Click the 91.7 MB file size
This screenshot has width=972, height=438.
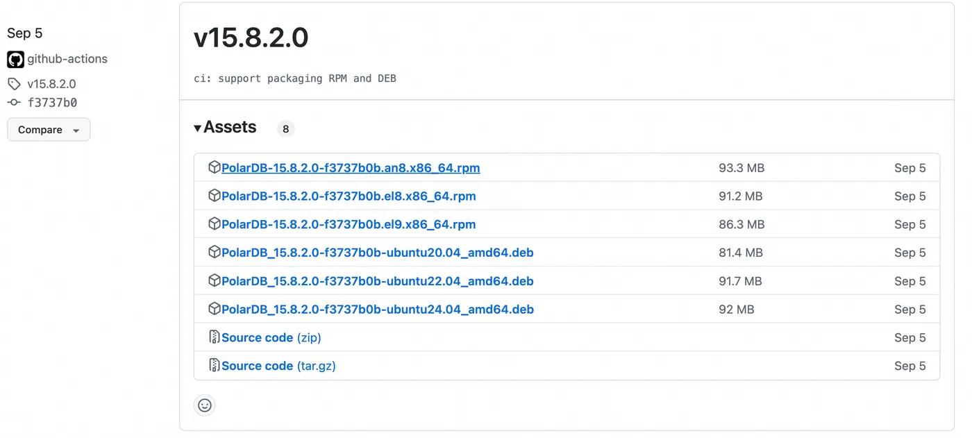(740, 281)
